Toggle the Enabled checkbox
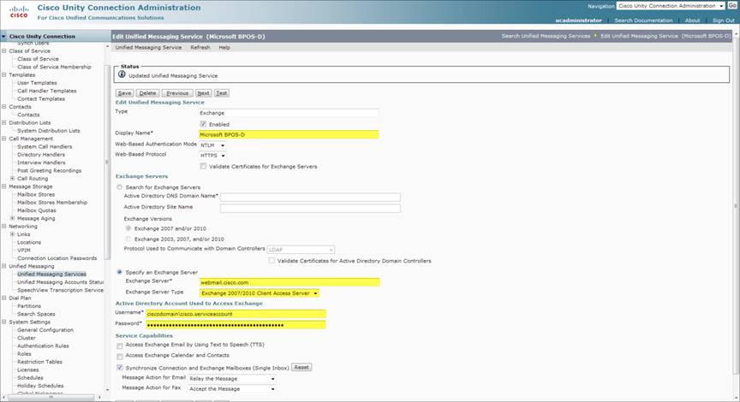 click(x=203, y=124)
